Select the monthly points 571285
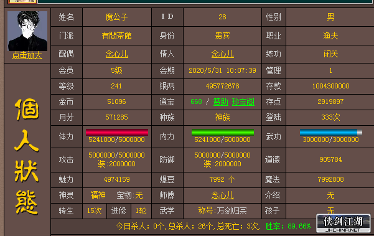Screen dimensions: 374x236 pos(116,118)
